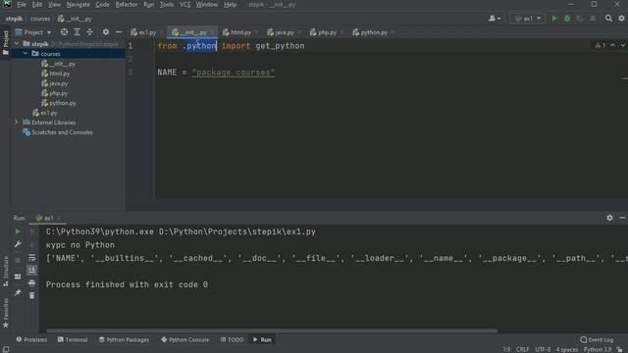Change file encoding UTF-8 in status bar
The width and height of the screenshot is (628, 353).
pyautogui.click(x=543, y=349)
